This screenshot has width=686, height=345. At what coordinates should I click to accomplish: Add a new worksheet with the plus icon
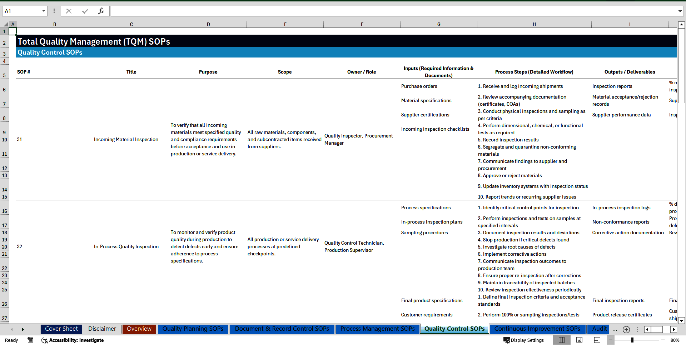point(626,329)
